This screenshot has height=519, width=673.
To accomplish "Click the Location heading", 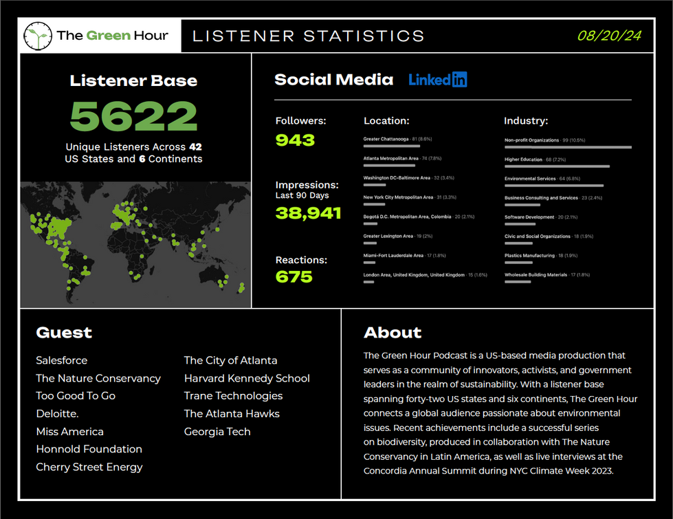I will [386, 120].
